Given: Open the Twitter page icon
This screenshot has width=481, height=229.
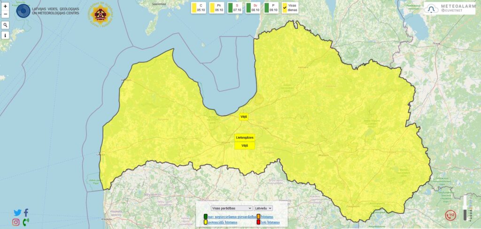Looking at the screenshot, I should click(x=17, y=213).
